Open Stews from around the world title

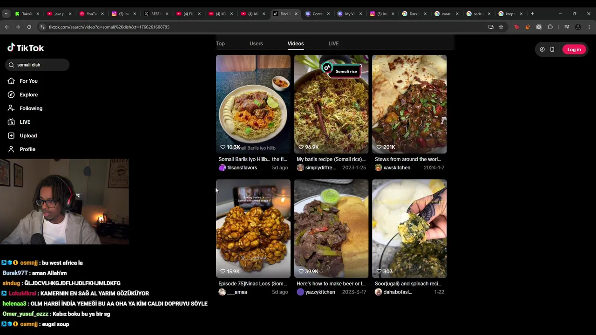point(408,159)
